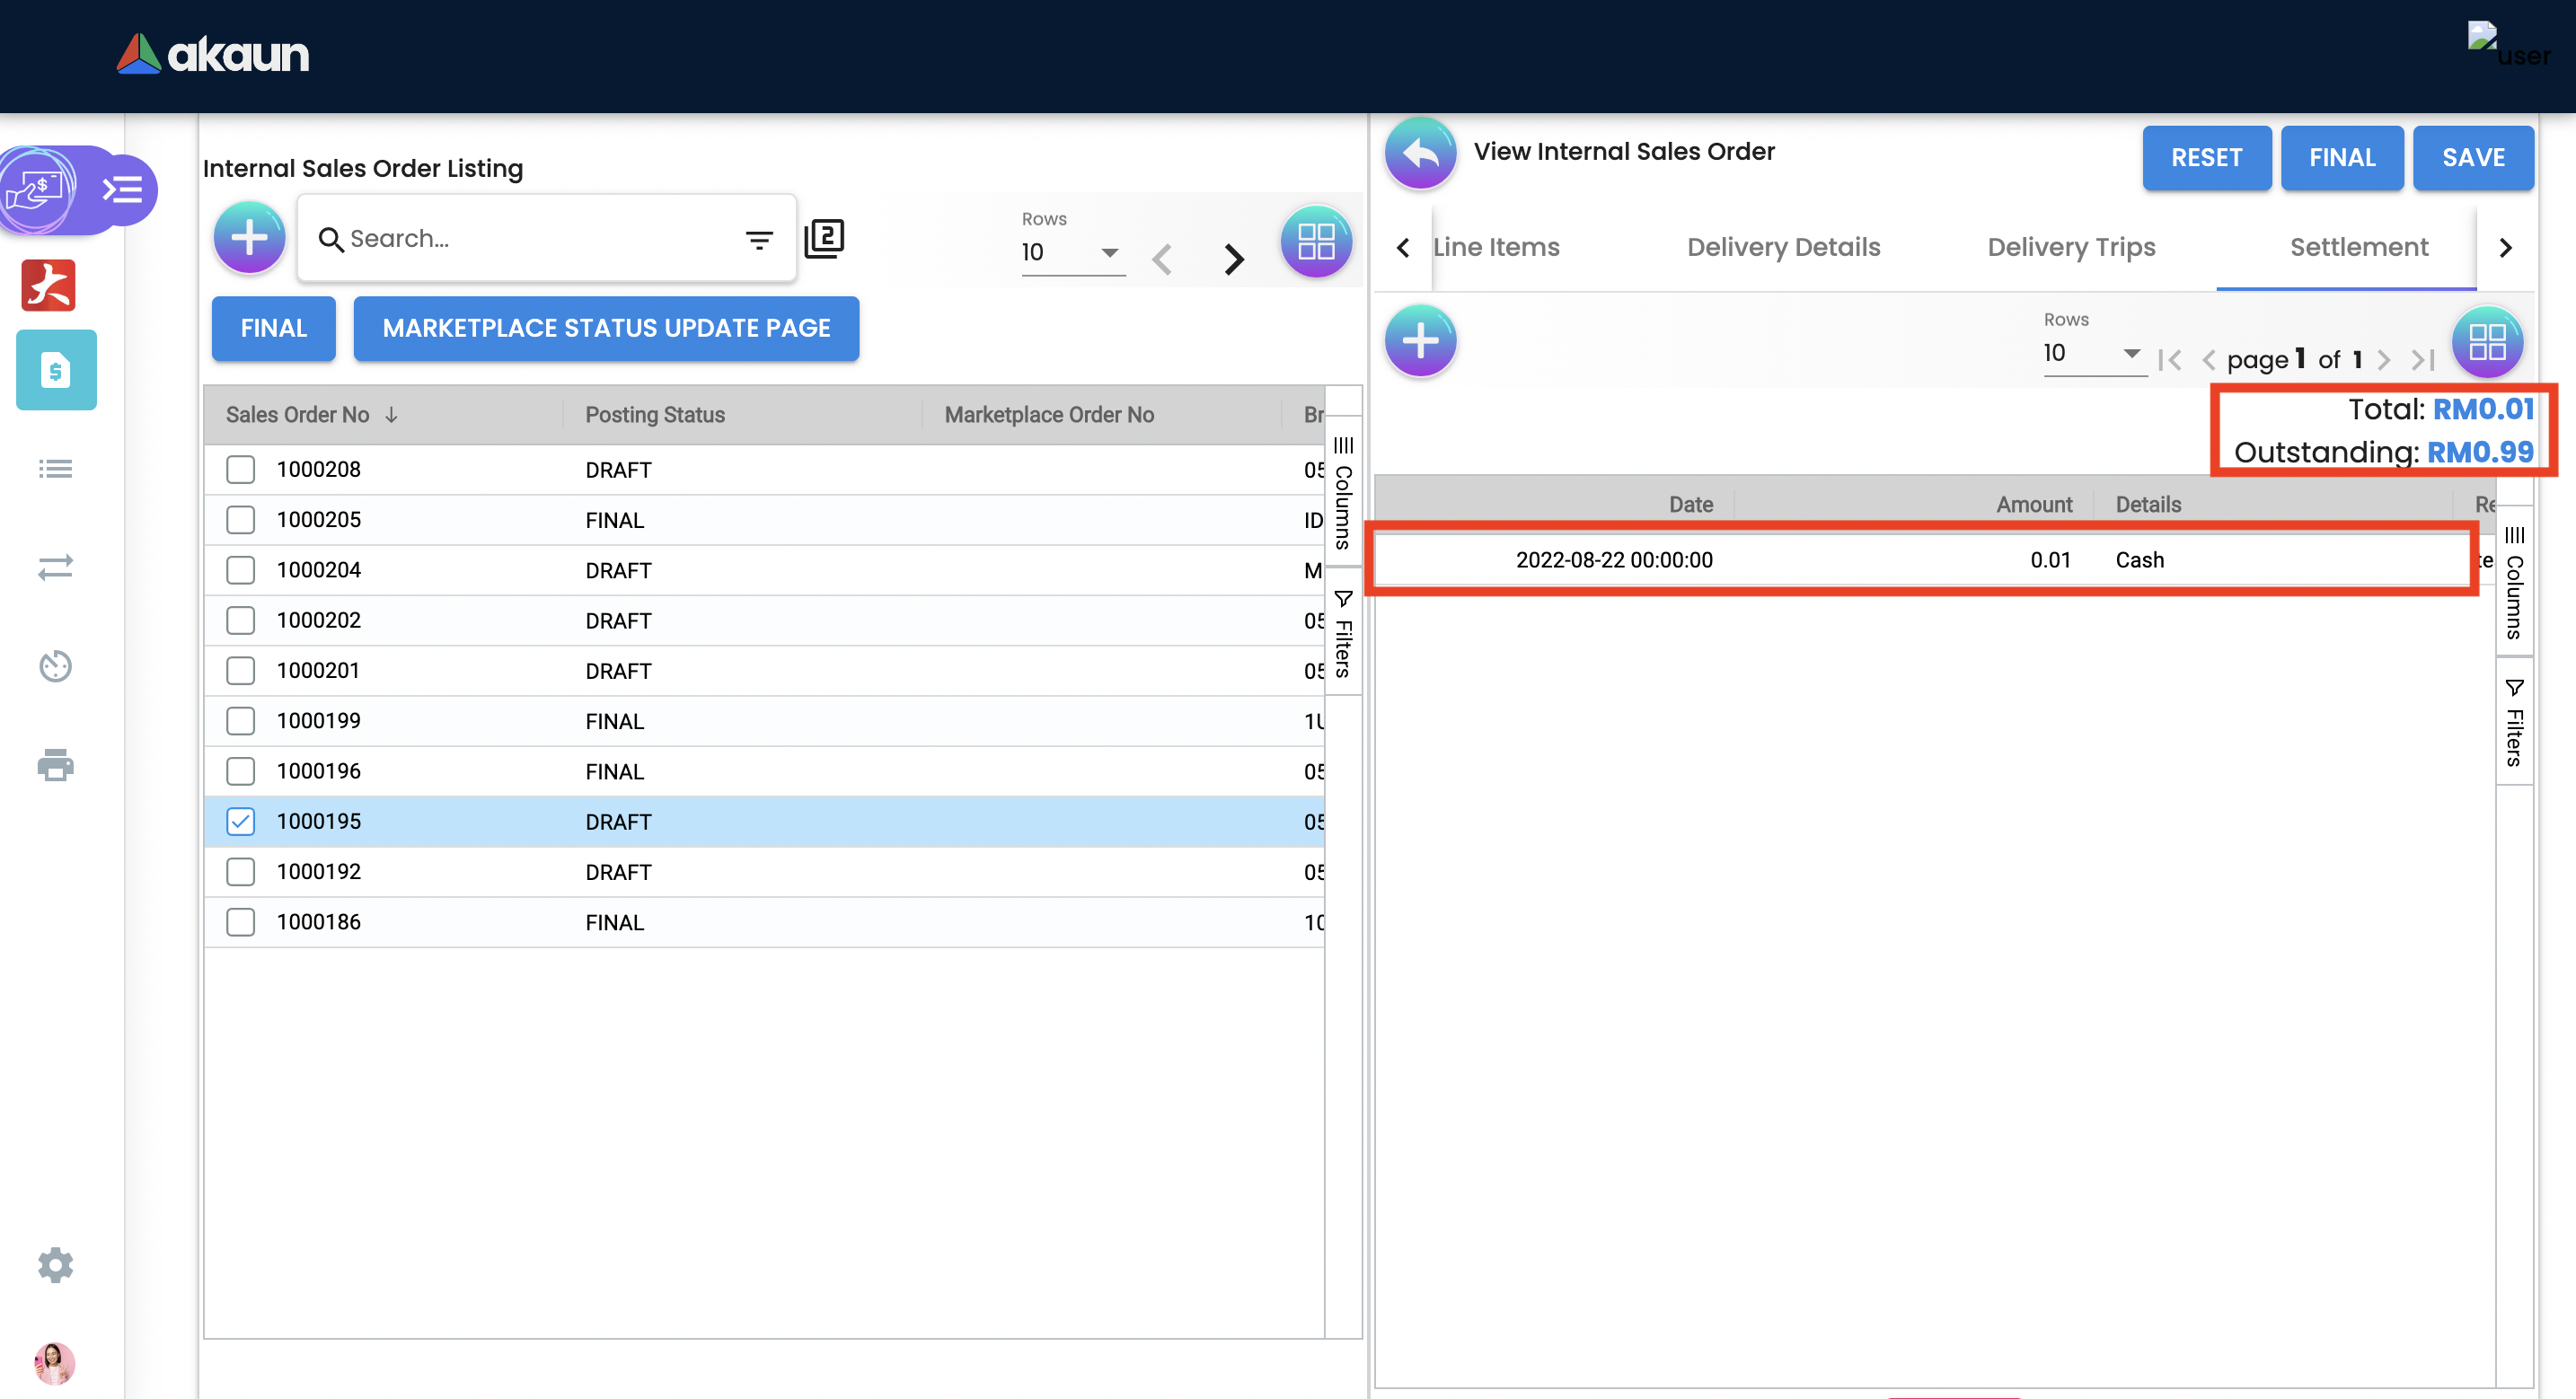Open the settings gear in left sidebar

(x=55, y=1265)
